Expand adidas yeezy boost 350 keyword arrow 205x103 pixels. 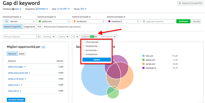click(30, 73)
